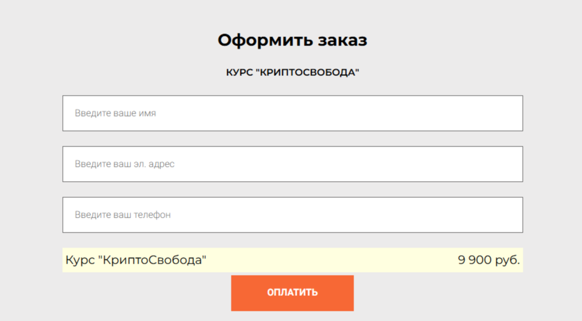Click the 'Оформить заказ' heading
Viewport: 582px width, 321px height.
click(x=292, y=40)
